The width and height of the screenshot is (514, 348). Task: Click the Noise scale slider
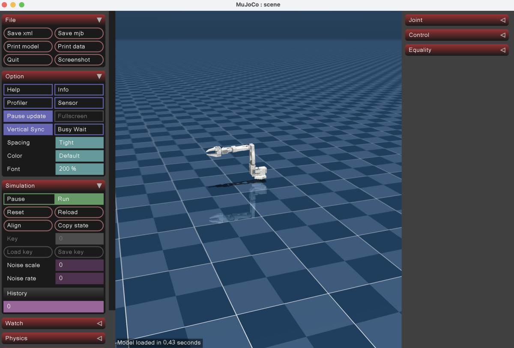(79, 265)
